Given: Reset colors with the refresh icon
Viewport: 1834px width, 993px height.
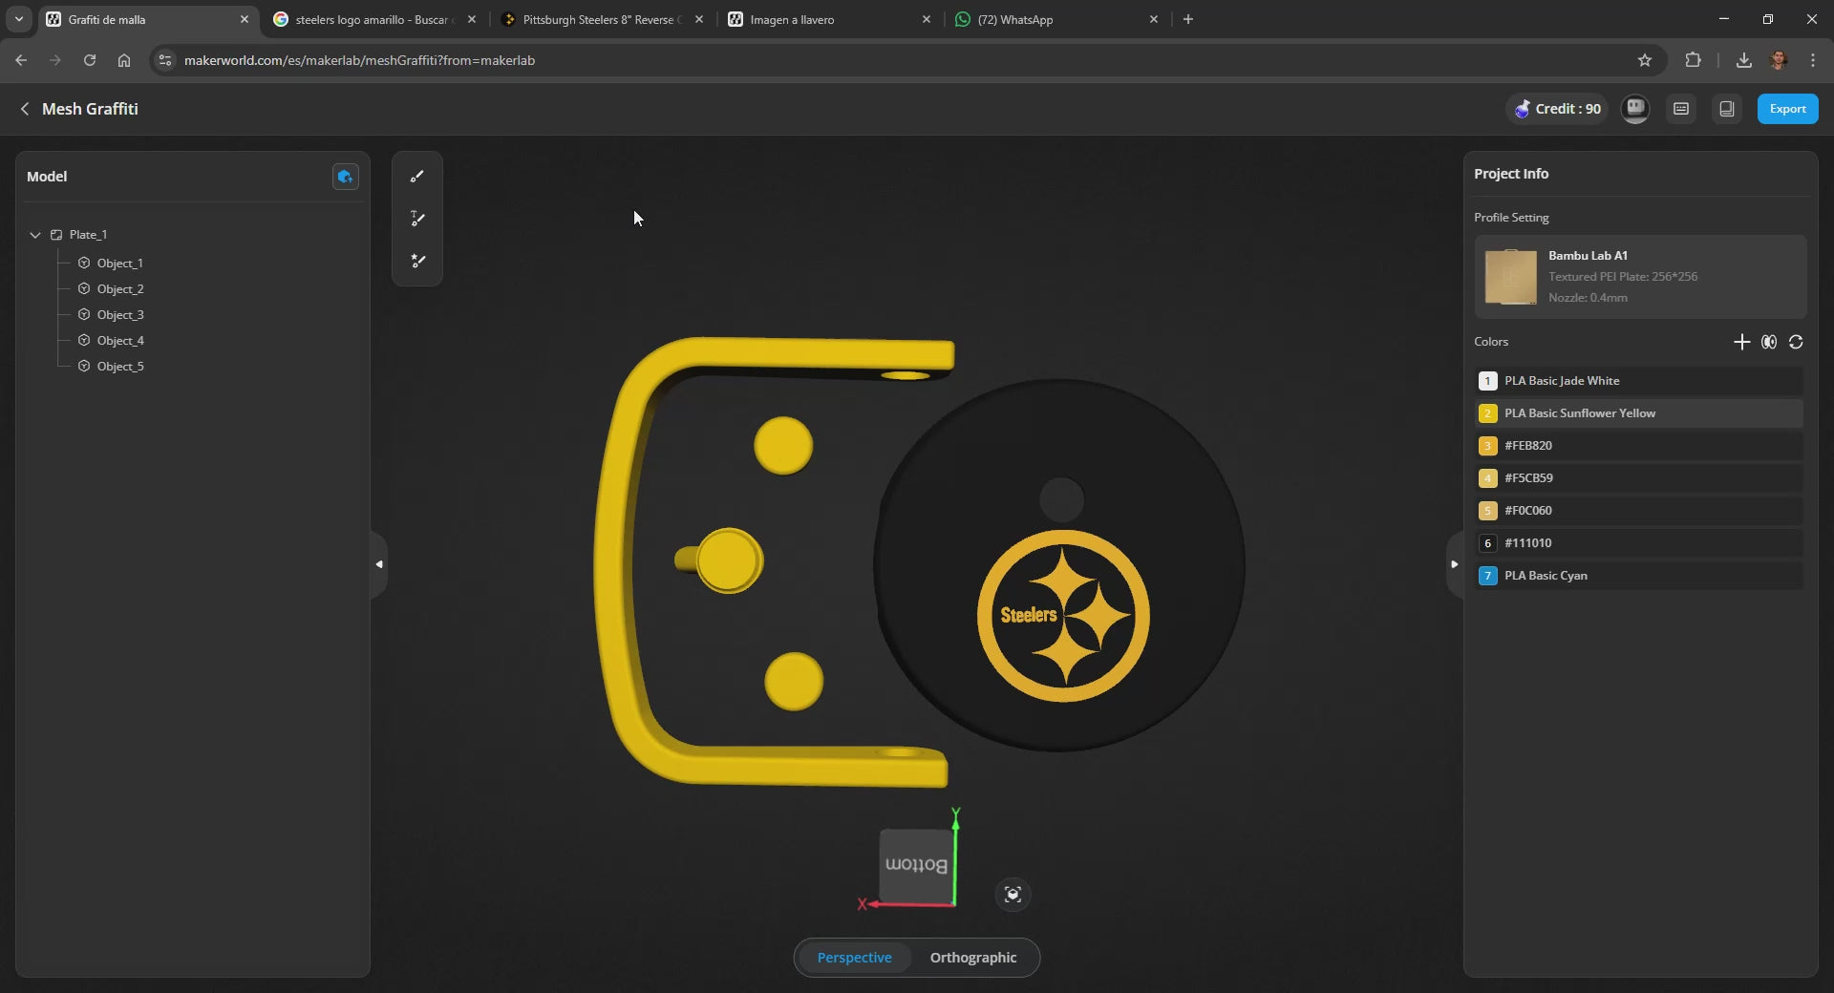Looking at the screenshot, I should tap(1796, 342).
